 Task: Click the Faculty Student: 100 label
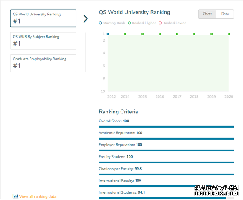pos(116,157)
